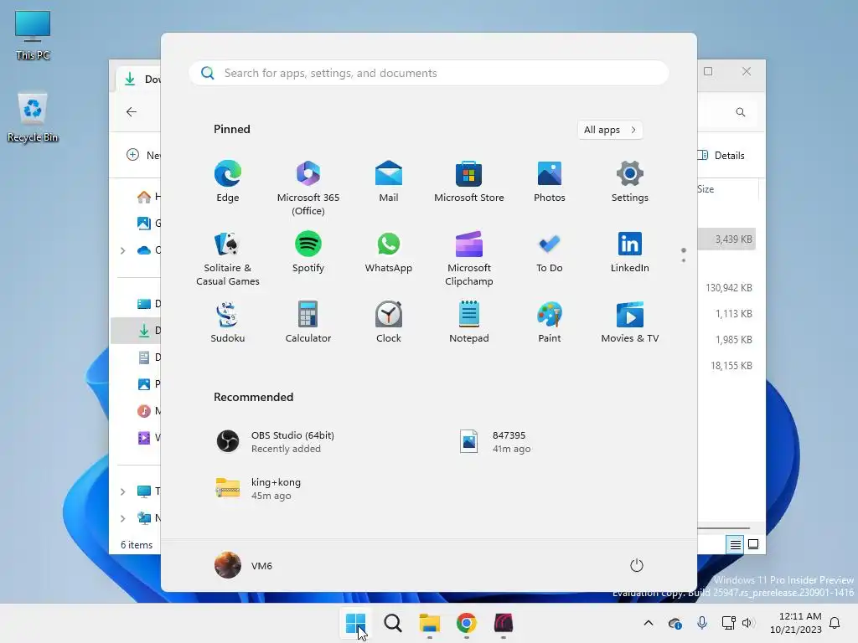Screen dimensions: 858x643
Task: Click the microphone tray icon
Action: (x=702, y=623)
